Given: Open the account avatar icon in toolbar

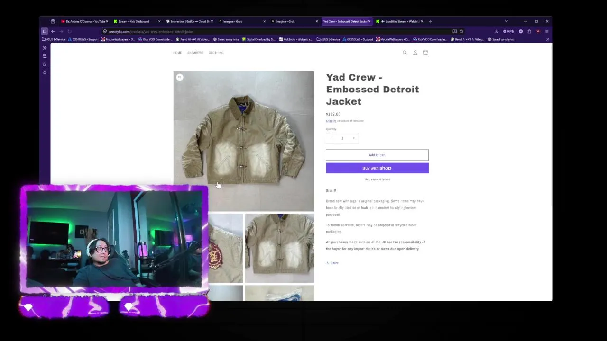Looking at the screenshot, I should (521, 31).
